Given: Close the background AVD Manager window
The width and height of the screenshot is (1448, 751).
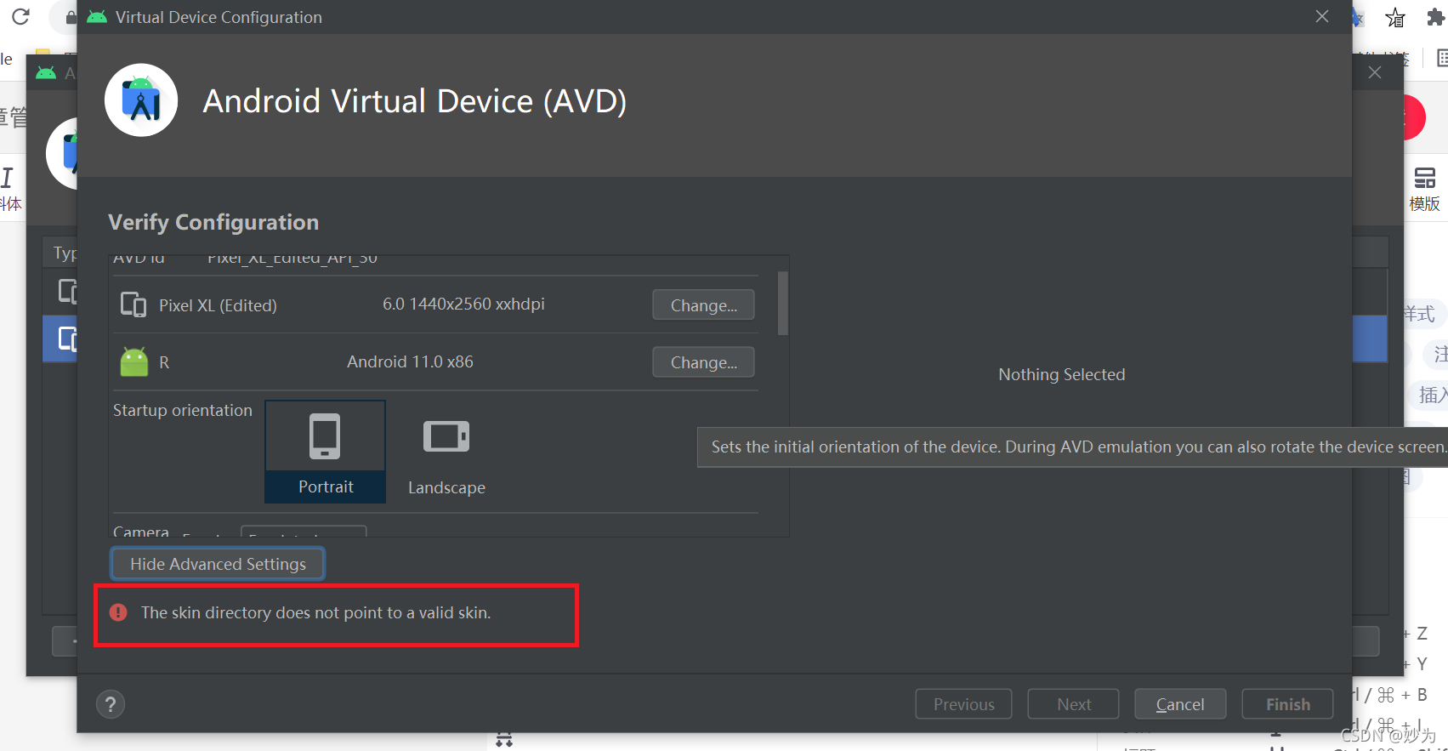Looking at the screenshot, I should (1375, 73).
